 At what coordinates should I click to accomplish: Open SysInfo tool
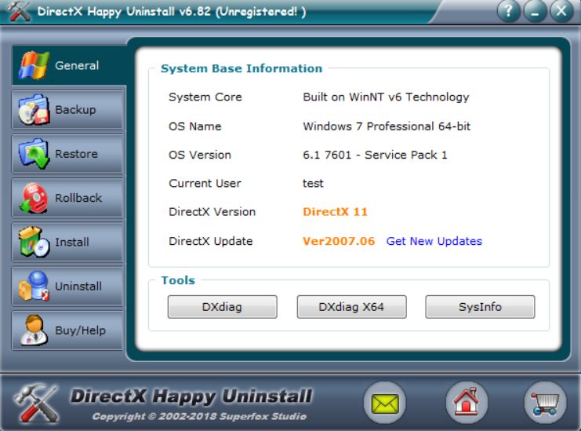click(480, 307)
